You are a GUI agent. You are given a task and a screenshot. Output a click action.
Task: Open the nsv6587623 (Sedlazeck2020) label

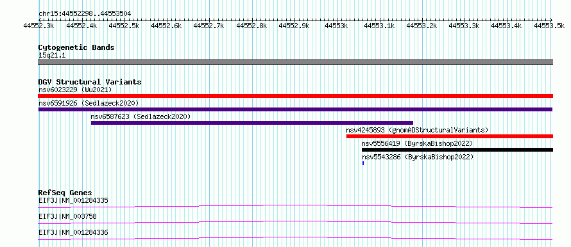[141, 116]
